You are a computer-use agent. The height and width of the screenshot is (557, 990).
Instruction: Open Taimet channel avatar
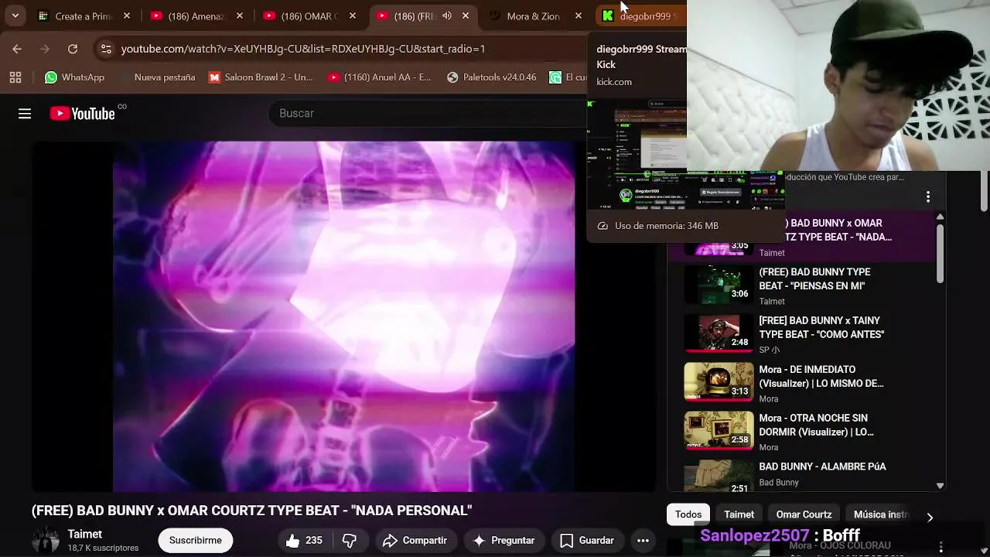(x=45, y=540)
